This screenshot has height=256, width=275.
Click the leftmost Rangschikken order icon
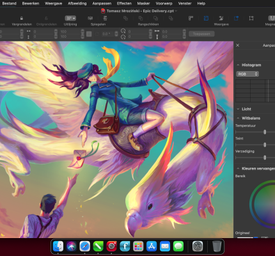125,19
